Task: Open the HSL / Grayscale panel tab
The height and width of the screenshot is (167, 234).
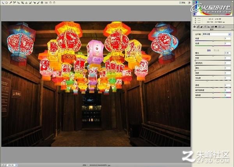Action: click(205, 26)
